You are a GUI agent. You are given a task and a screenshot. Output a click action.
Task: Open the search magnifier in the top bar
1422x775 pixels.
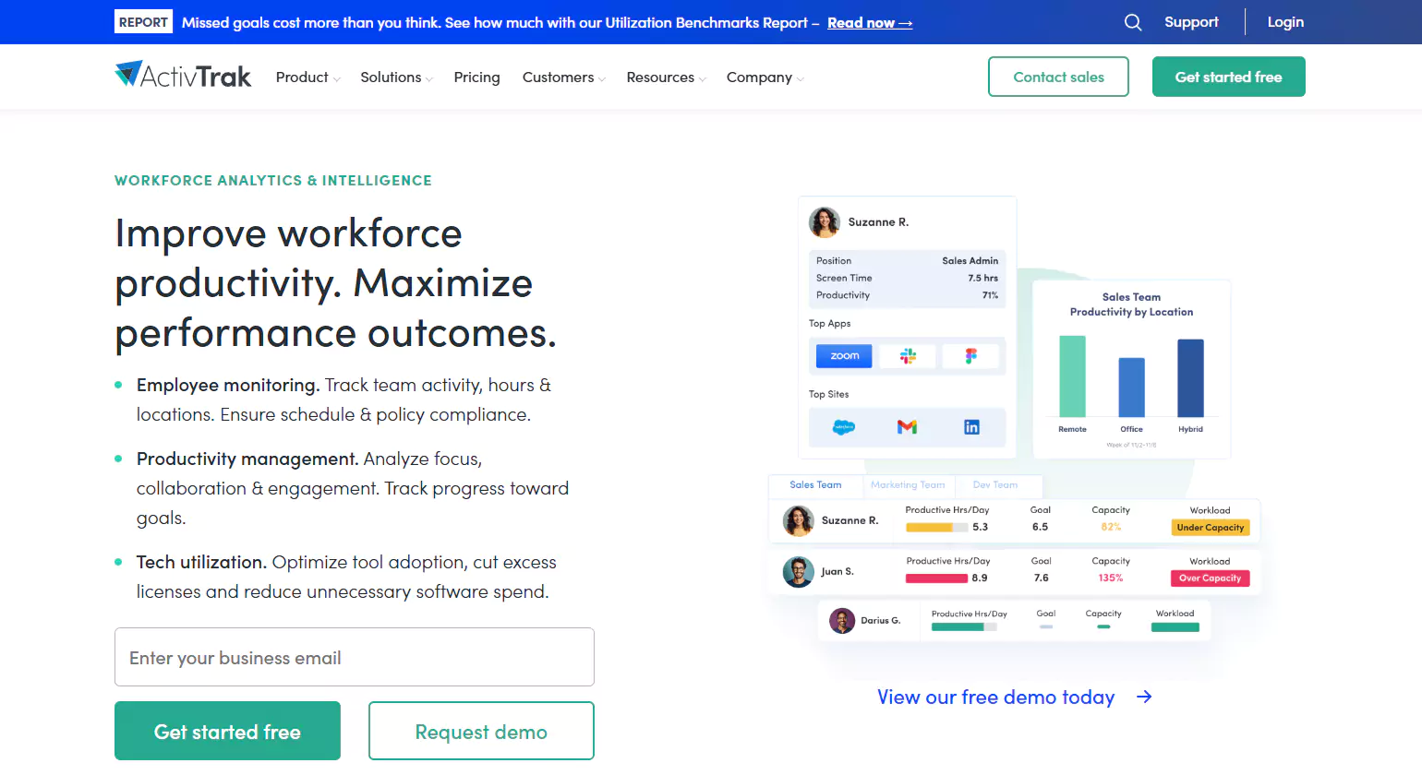(1132, 21)
